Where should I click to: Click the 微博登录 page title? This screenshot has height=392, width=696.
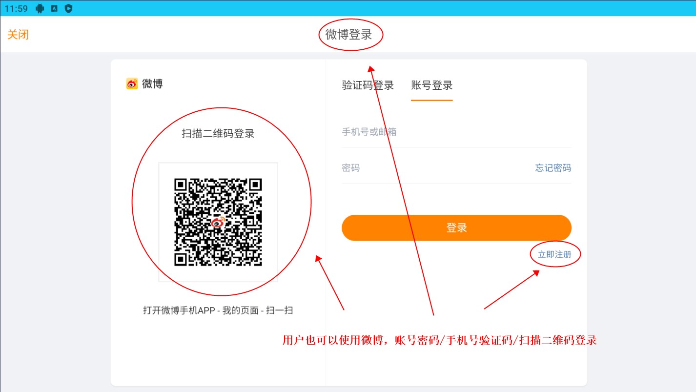[349, 35]
